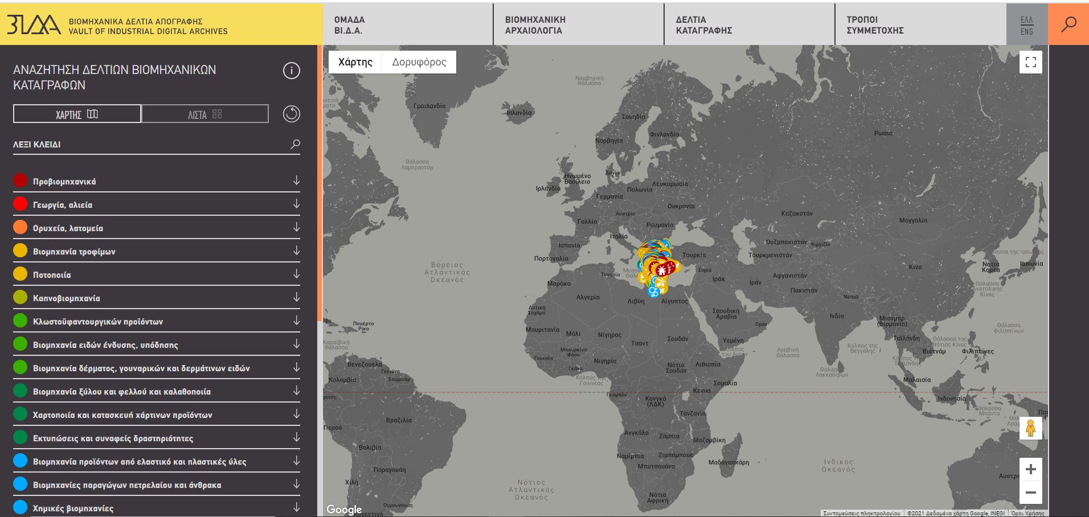1089x517 pixels.
Task: Click the ΛΕΞΗ ΚΛΕΙΔΙ keyword field
Action: [148, 145]
